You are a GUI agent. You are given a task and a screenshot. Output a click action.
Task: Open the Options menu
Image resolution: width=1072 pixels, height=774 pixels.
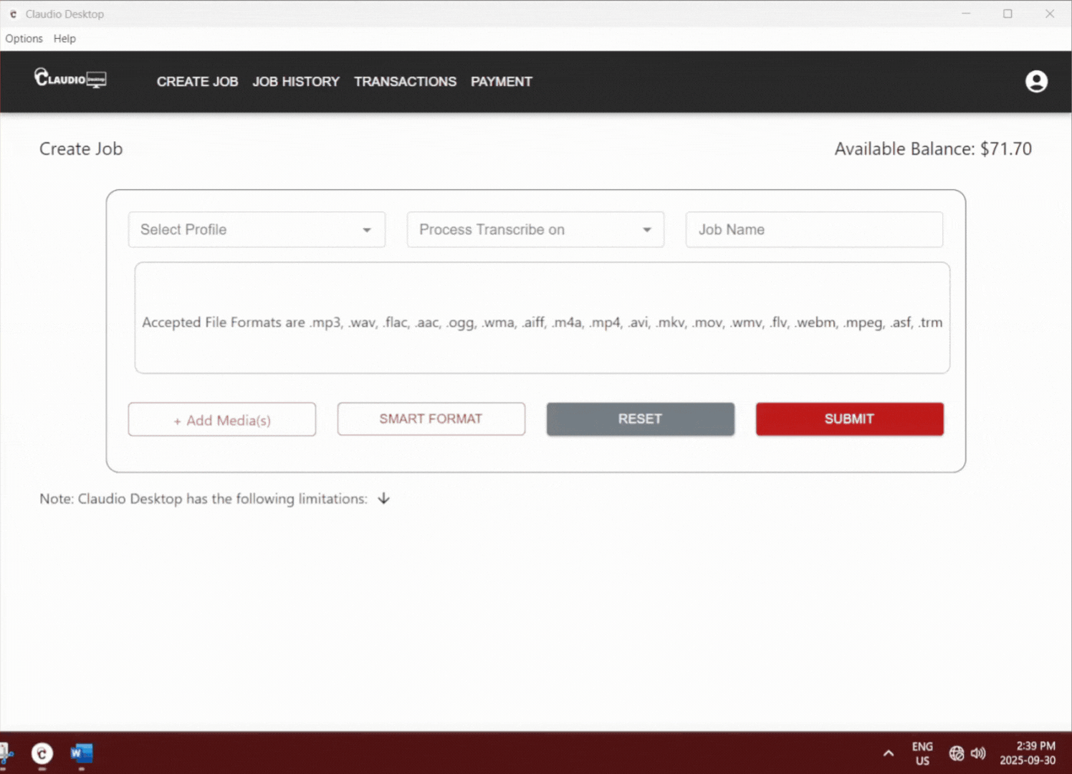coord(24,39)
